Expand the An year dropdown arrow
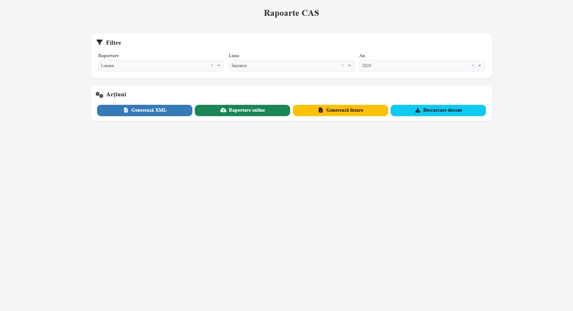 click(x=480, y=66)
